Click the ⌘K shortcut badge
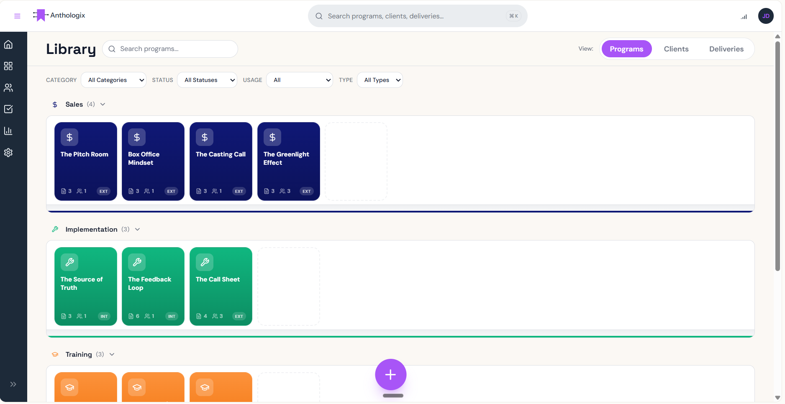The width and height of the screenshot is (785, 404). tap(513, 16)
